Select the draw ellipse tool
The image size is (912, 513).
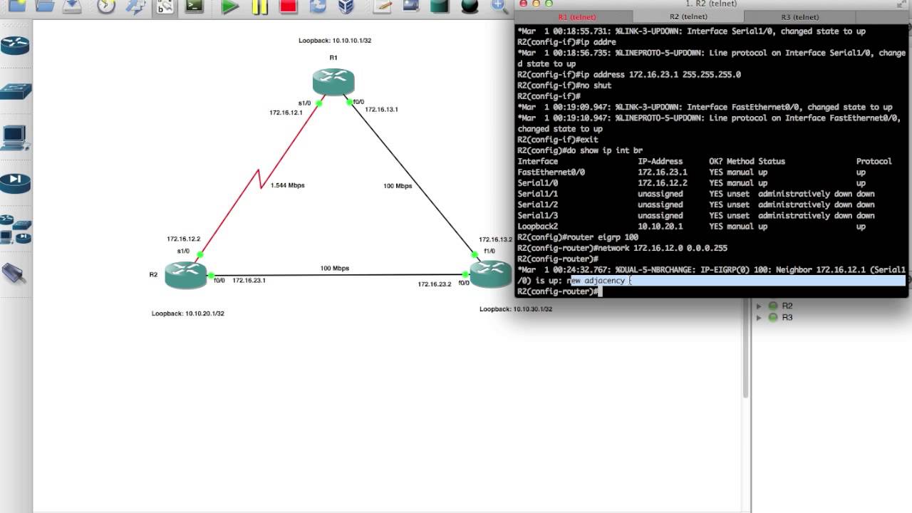(x=470, y=6)
